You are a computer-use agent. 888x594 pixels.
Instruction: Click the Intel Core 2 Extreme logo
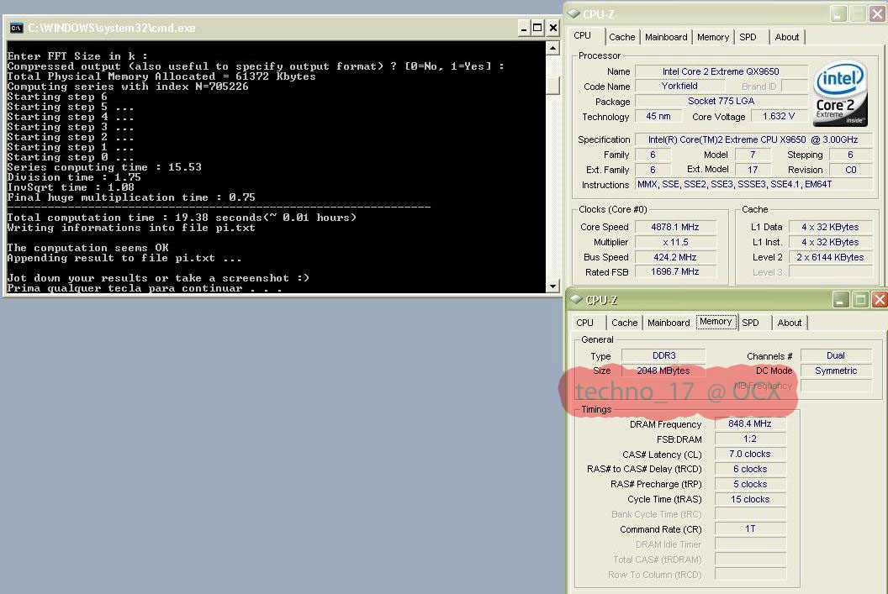click(840, 93)
